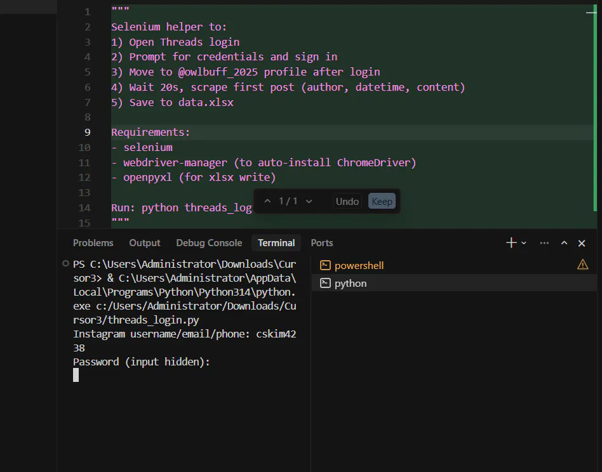The image size is (602, 472).
Task: Click line number 9 in the gutter
Action: pyautogui.click(x=87, y=133)
